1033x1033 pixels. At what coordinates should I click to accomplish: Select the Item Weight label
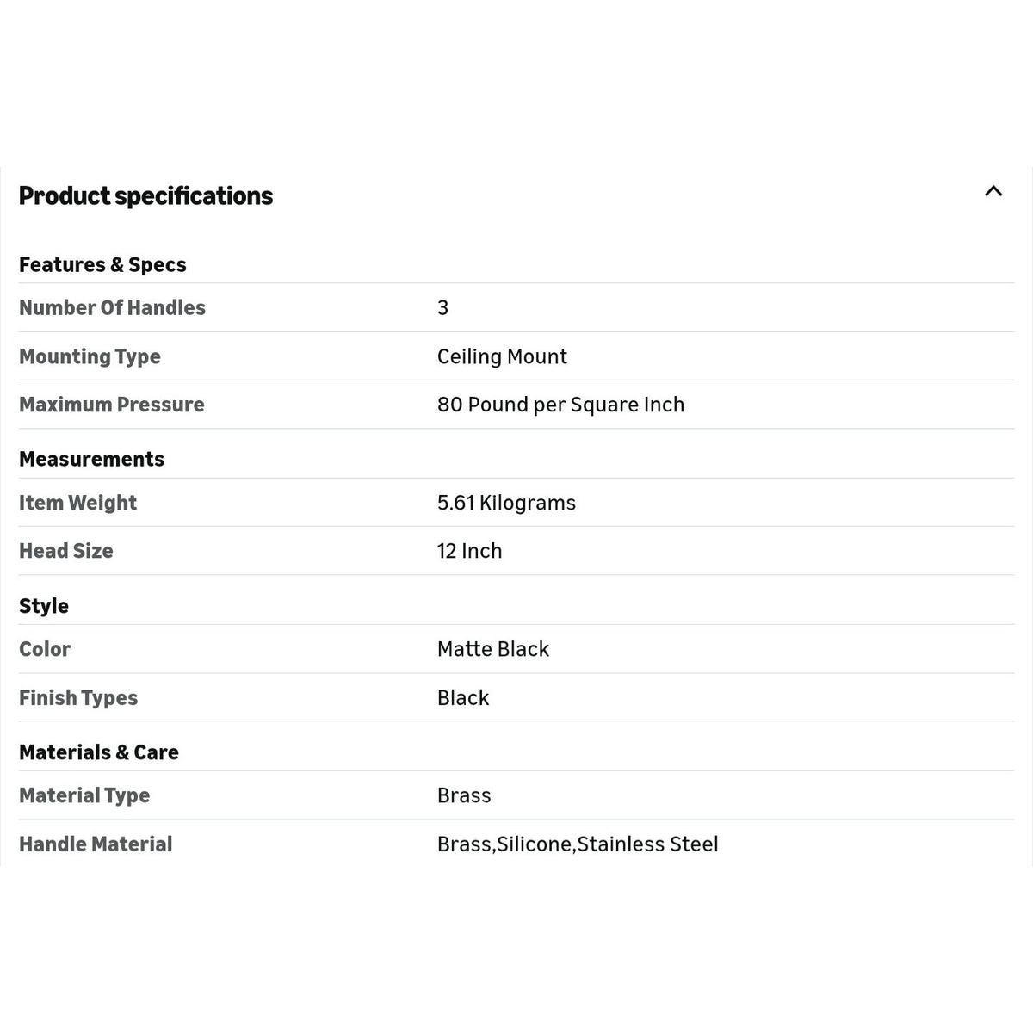[x=77, y=503]
